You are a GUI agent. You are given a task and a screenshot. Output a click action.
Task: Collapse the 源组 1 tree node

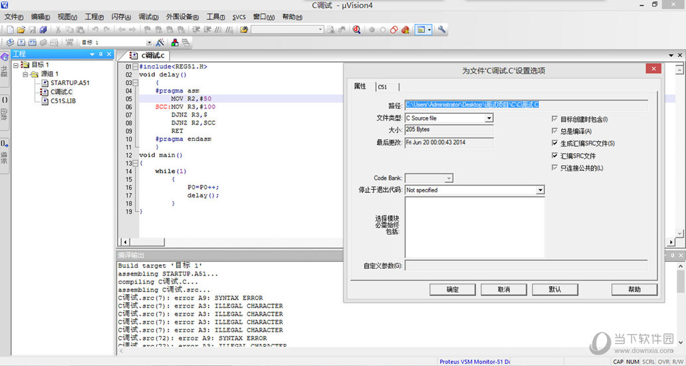25,74
